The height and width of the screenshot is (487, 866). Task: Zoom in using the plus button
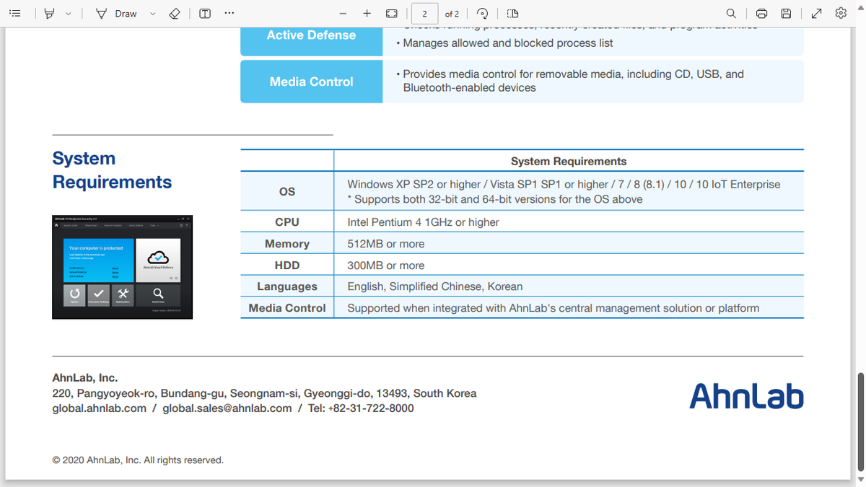367,13
